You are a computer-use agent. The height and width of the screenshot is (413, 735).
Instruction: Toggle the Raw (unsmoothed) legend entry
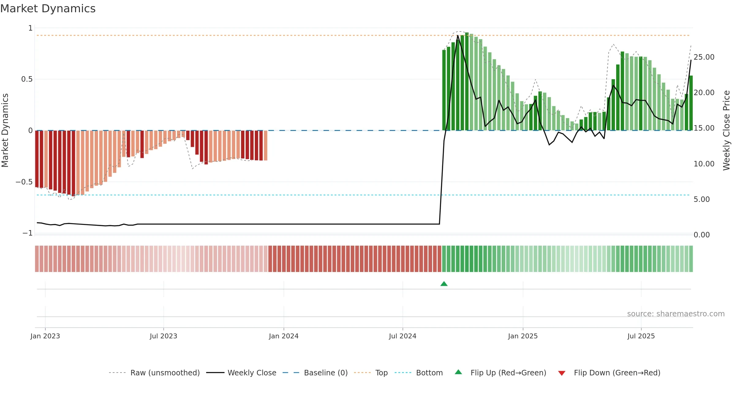(154, 373)
